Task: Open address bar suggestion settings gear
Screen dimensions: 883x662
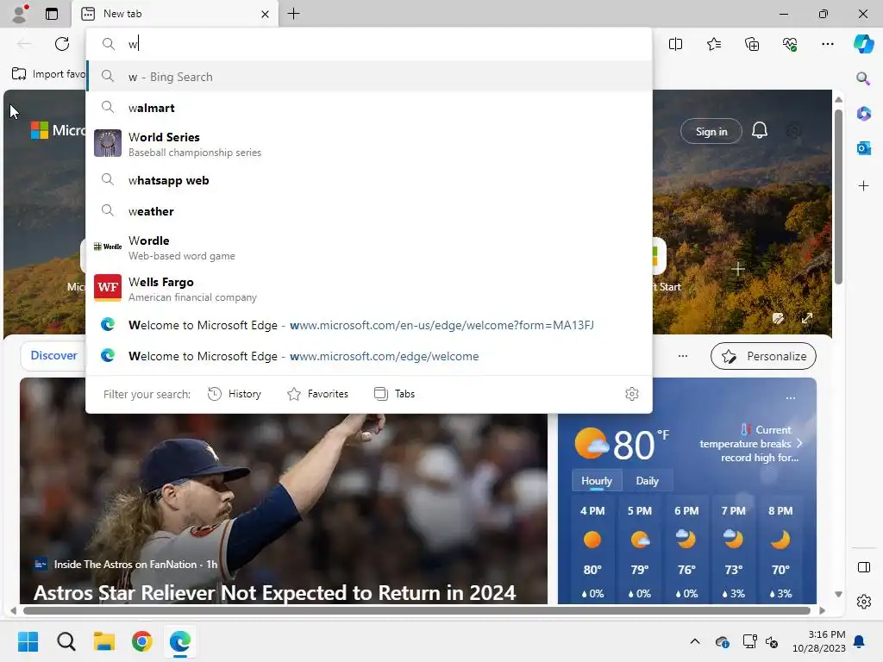Action: 632,393
